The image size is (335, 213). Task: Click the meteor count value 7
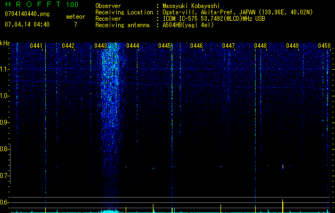pos(76,24)
